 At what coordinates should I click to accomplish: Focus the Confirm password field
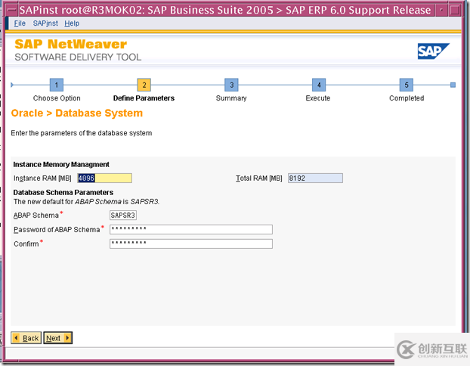pyautogui.click(x=191, y=243)
